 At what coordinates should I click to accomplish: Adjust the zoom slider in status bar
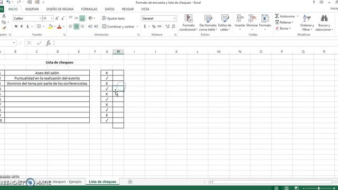click(318, 188)
